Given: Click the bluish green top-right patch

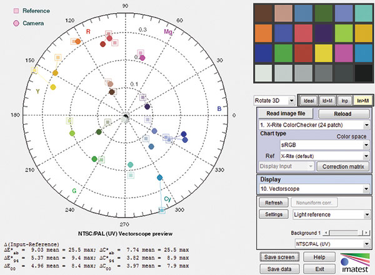Looking at the screenshot, I should (364, 13).
